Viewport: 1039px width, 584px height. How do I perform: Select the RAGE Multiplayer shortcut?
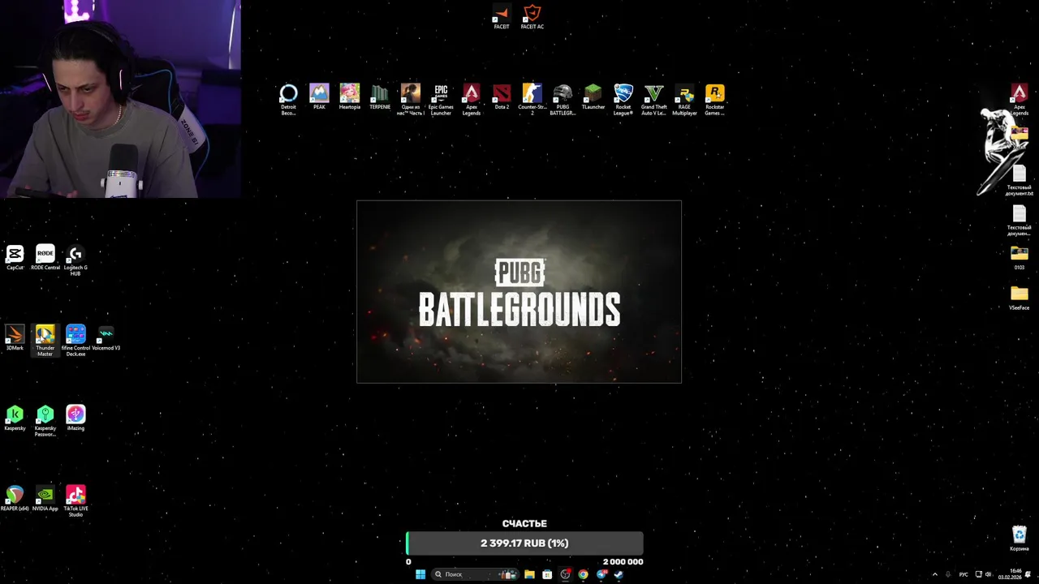point(684,100)
